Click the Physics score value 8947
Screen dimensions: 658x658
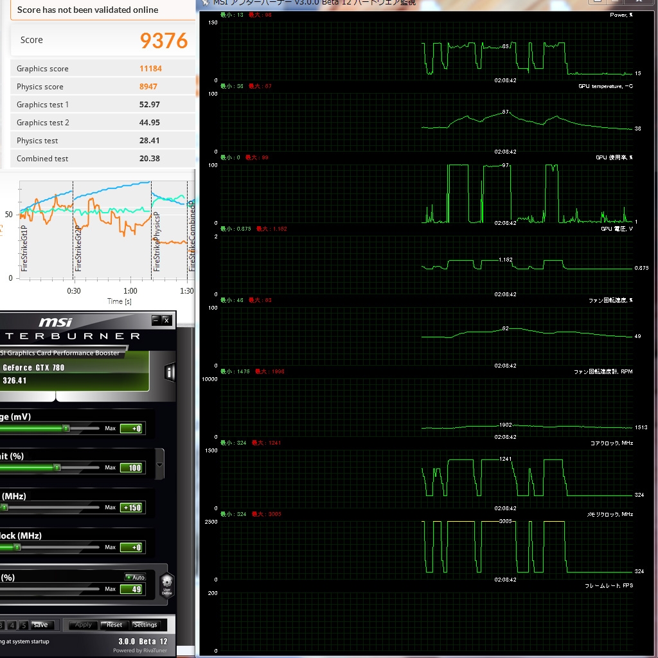[x=148, y=87]
